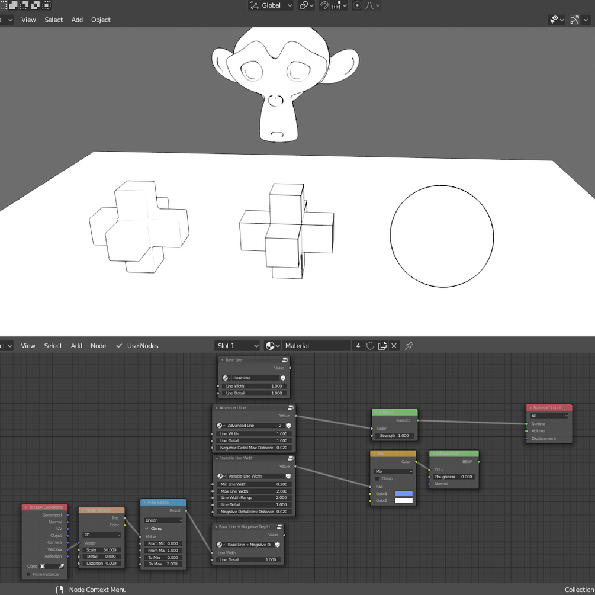Click the fourth selection mode icon (invert)
Screen dimensions: 595x595
click(36, 5)
